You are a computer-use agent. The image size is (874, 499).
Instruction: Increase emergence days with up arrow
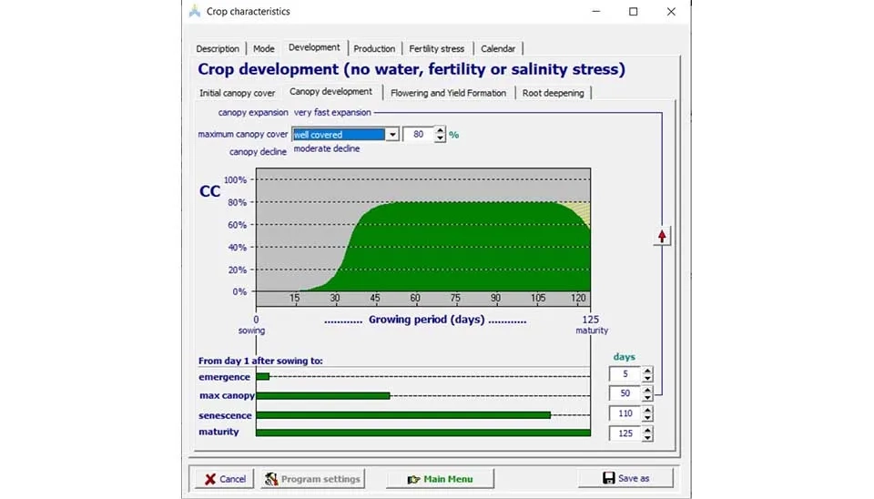(647, 370)
